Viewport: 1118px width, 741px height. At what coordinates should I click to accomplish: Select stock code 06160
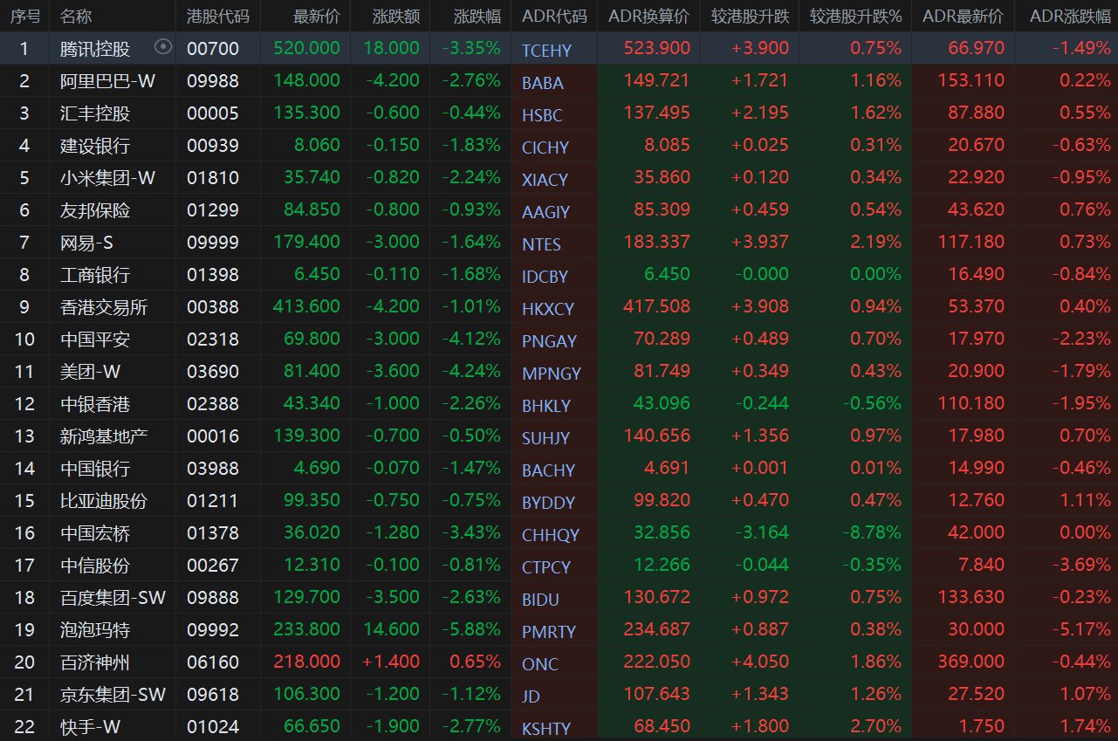pyautogui.click(x=213, y=662)
